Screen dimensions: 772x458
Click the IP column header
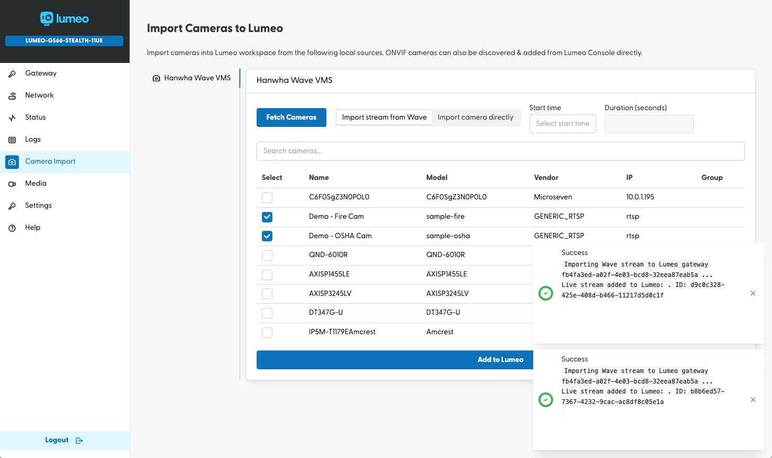pos(629,178)
